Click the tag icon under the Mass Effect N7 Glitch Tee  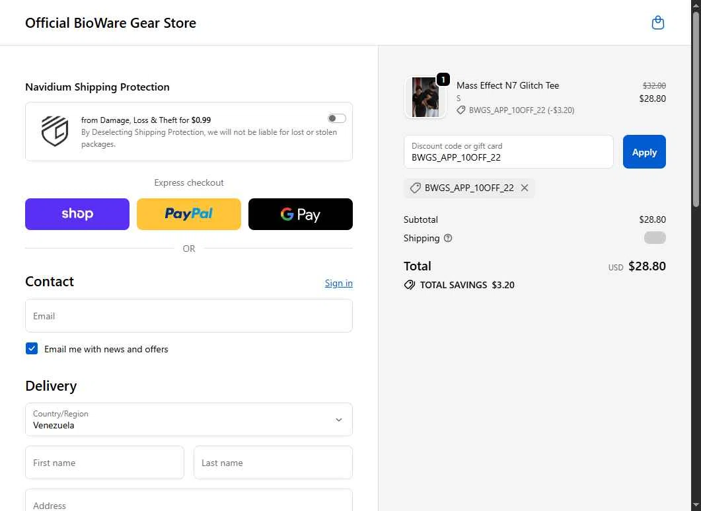click(461, 110)
